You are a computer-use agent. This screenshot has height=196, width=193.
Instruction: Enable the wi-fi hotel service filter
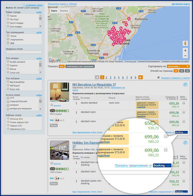coord(8,98)
